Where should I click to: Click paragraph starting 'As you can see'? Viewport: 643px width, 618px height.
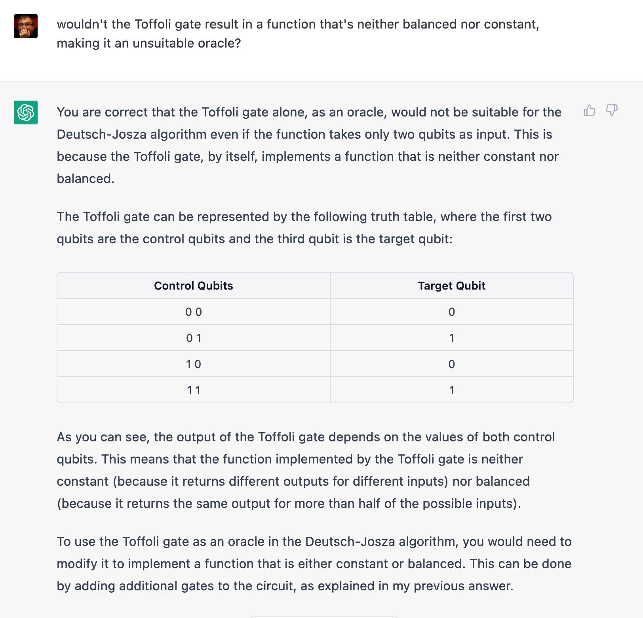(x=306, y=470)
